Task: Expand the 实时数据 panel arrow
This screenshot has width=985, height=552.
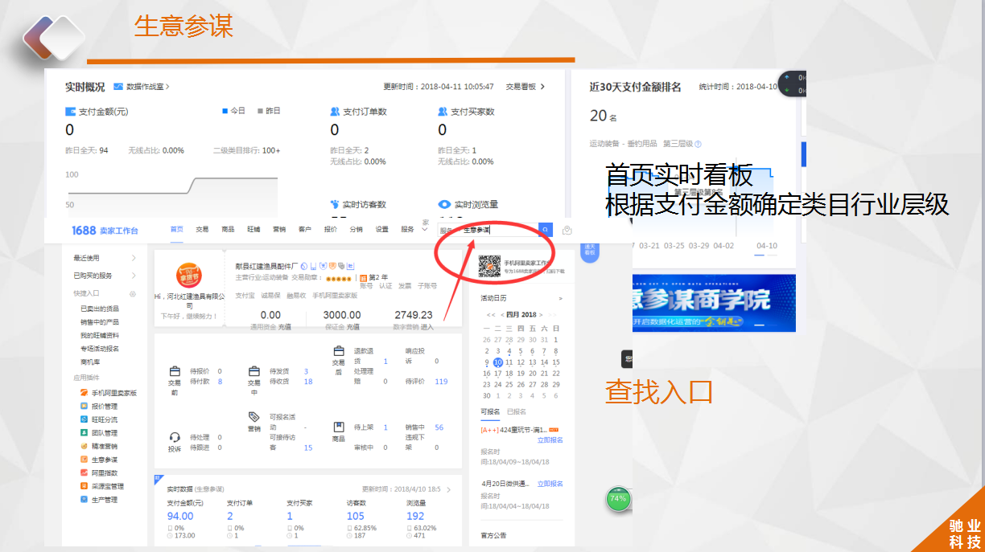Action: tap(449, 489)
